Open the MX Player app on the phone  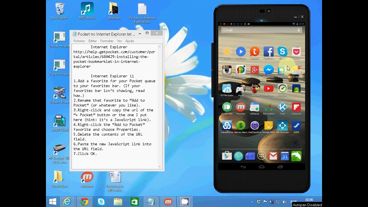241,52
